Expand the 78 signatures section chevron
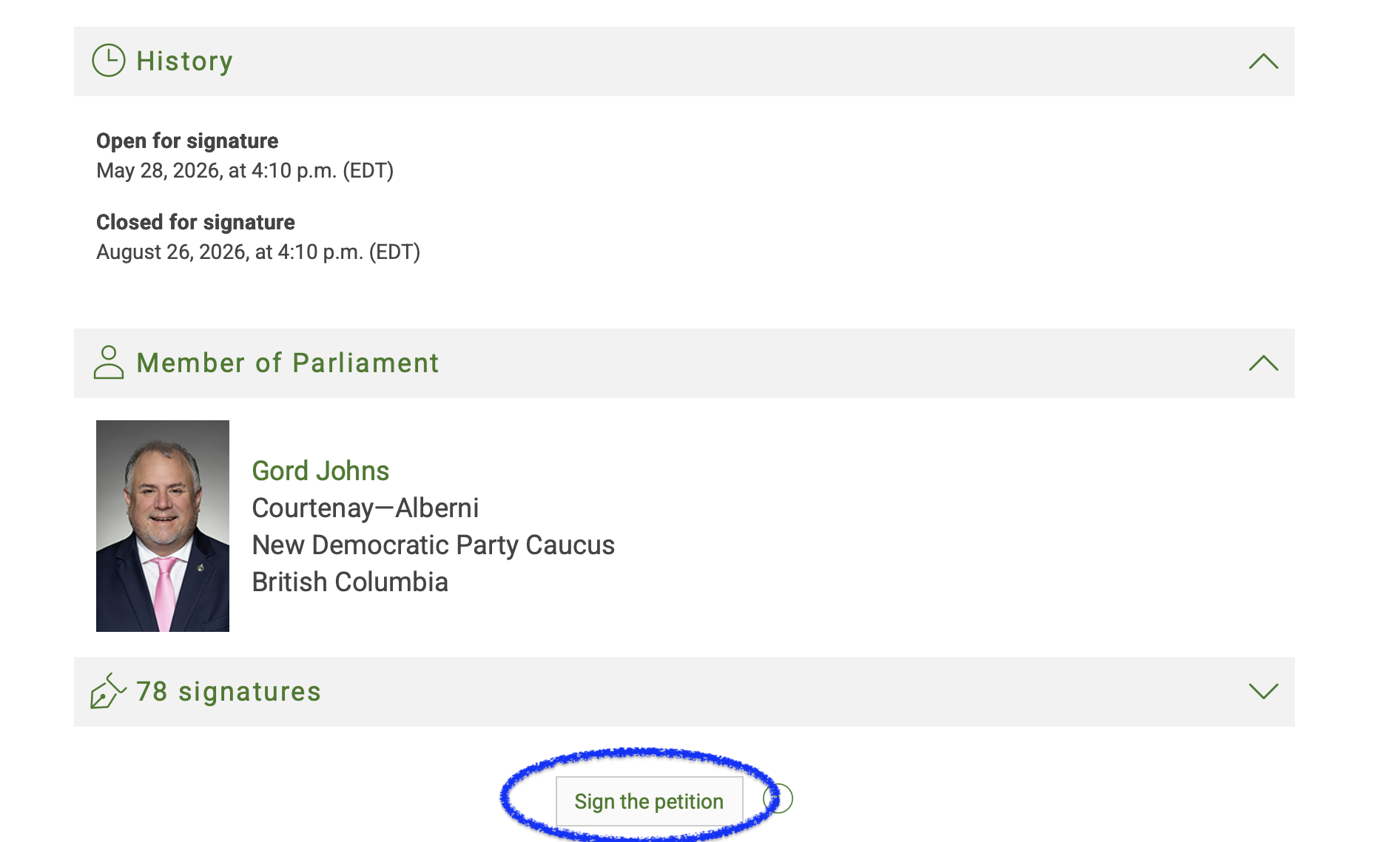 (1264, 691)
